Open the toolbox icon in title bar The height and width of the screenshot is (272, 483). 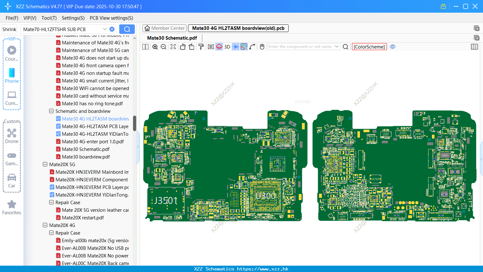tap(443, 6)
